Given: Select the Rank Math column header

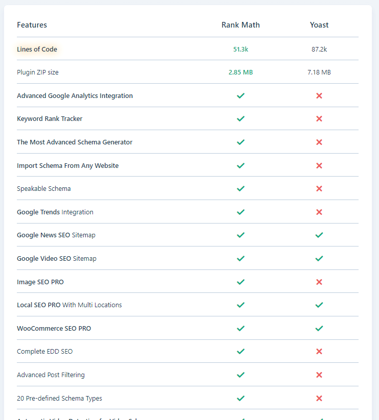Looking at the screenshot, I should pos(241,25).
